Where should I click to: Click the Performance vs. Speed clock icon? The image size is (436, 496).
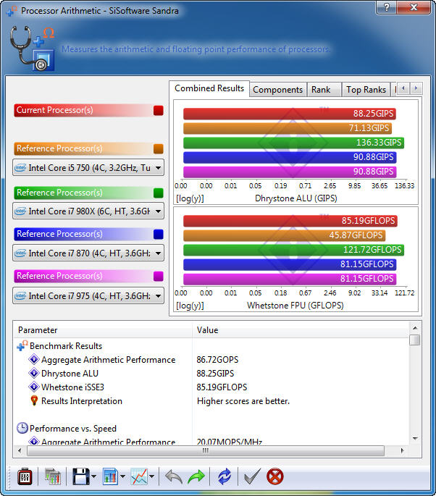(22, 428)
